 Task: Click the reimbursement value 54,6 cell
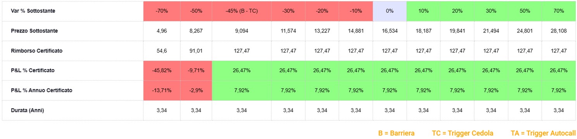click(x=162, y=51)
